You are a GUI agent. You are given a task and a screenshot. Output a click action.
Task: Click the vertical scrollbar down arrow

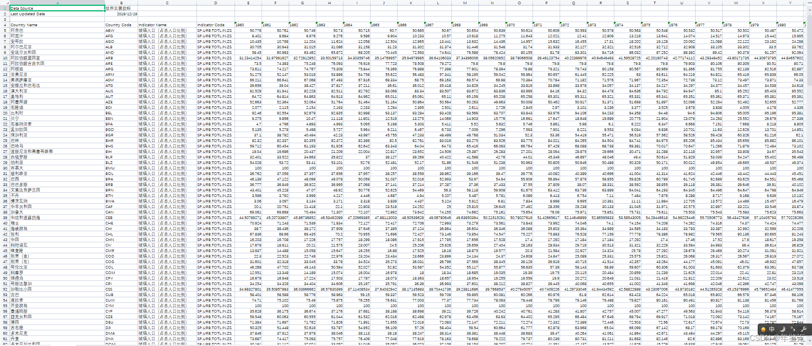pos(809,341)
